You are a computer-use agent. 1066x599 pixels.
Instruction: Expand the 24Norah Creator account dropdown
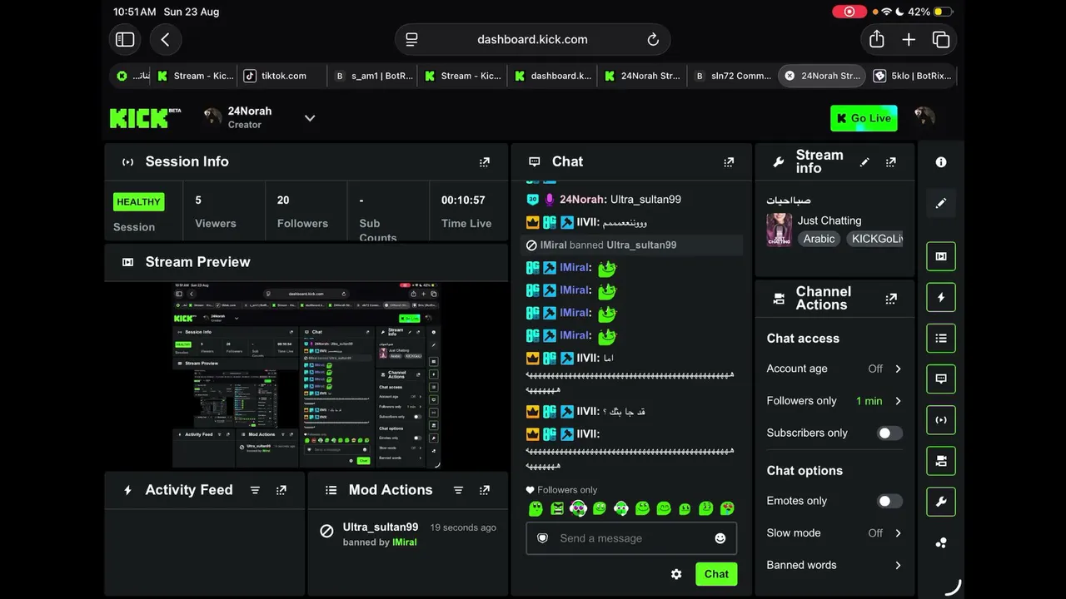tap(310, 118)
